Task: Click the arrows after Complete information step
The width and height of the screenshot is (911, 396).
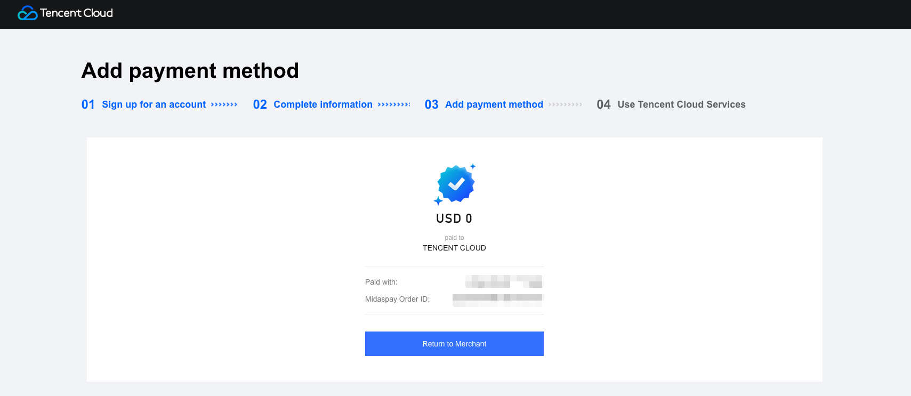Action: (393, 104)
